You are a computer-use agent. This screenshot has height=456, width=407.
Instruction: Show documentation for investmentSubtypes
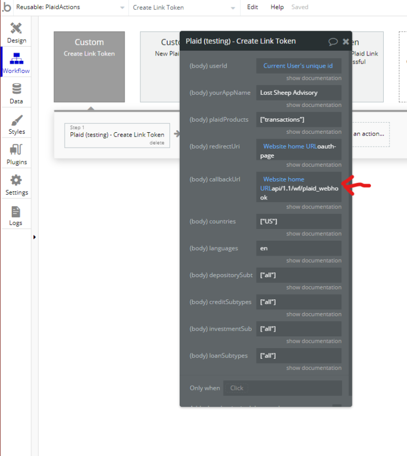314,341
